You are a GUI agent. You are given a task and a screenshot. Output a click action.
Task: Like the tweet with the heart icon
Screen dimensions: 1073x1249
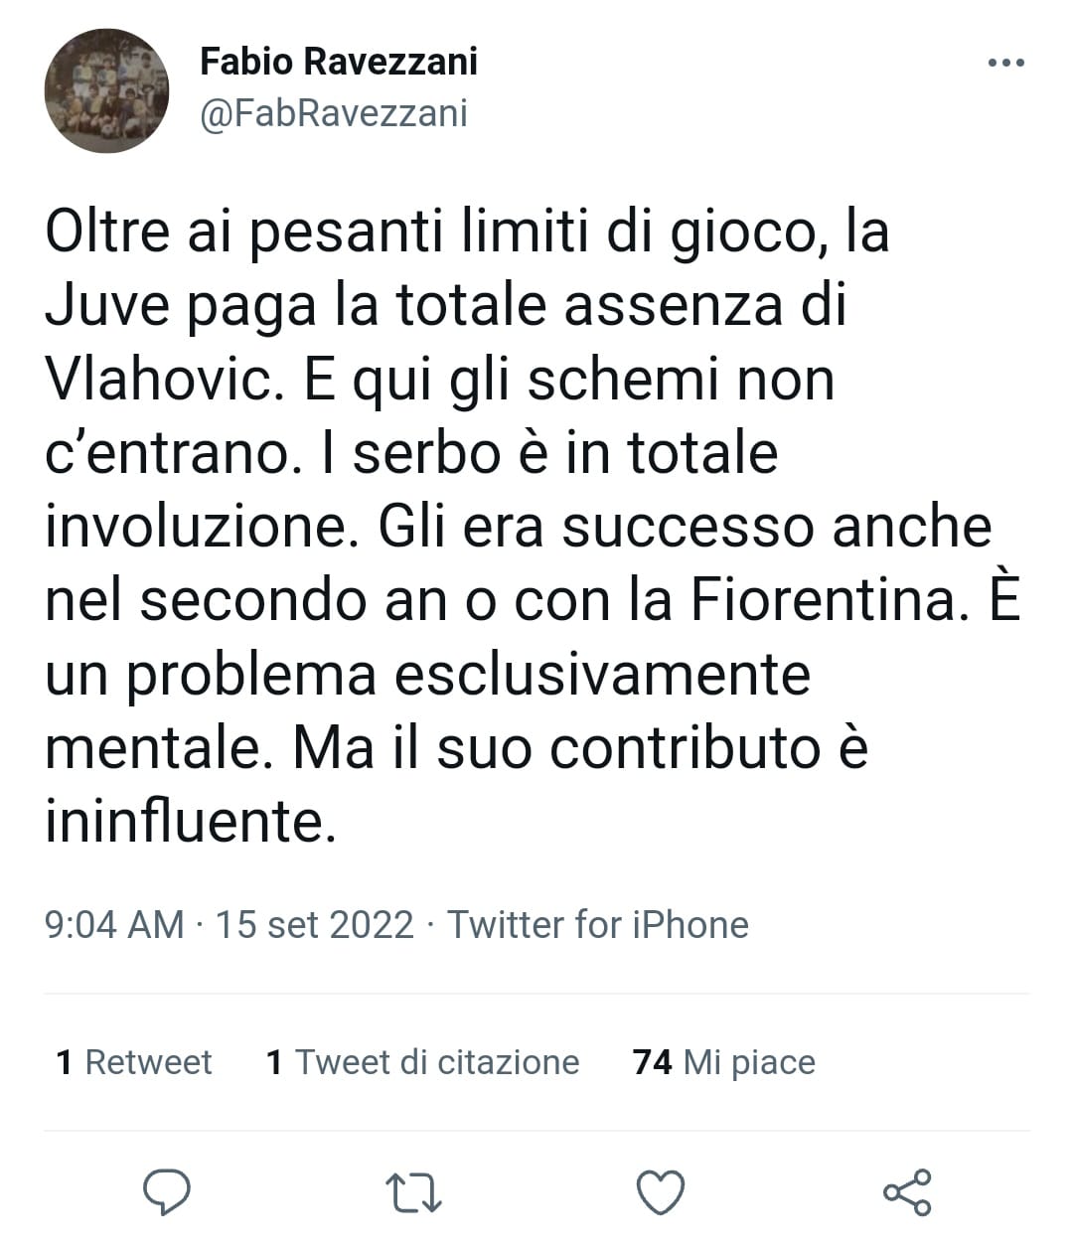(x=660, y=1192)
